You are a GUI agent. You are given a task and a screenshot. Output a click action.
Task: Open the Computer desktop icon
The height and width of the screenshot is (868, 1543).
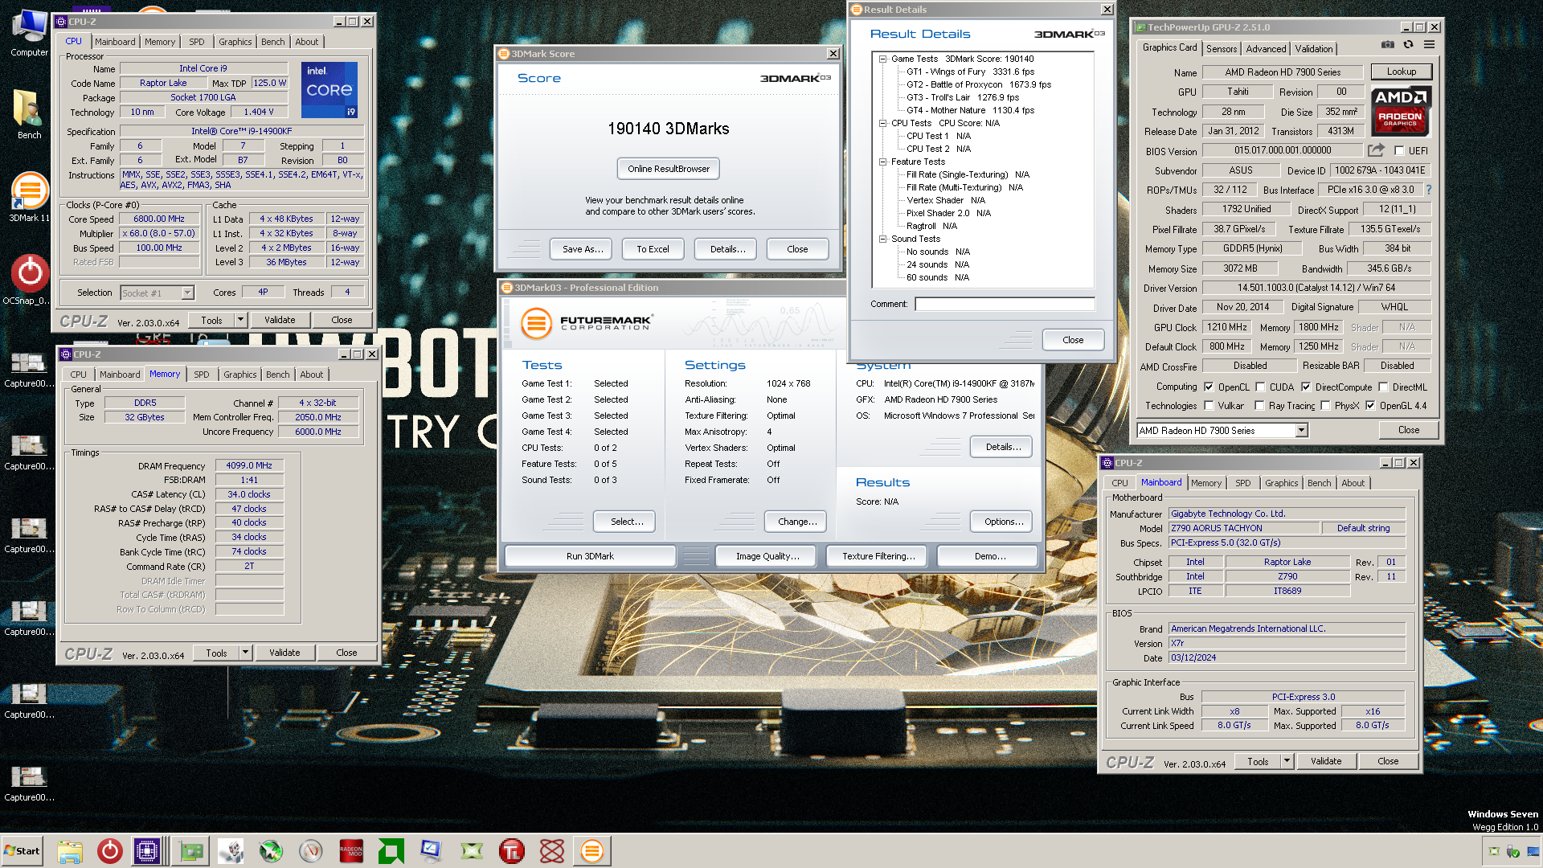(29, 34)
